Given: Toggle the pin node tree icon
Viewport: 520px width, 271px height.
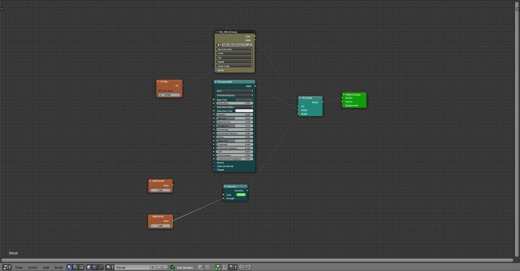Looking at the screenshot, I should coord(200,267).
